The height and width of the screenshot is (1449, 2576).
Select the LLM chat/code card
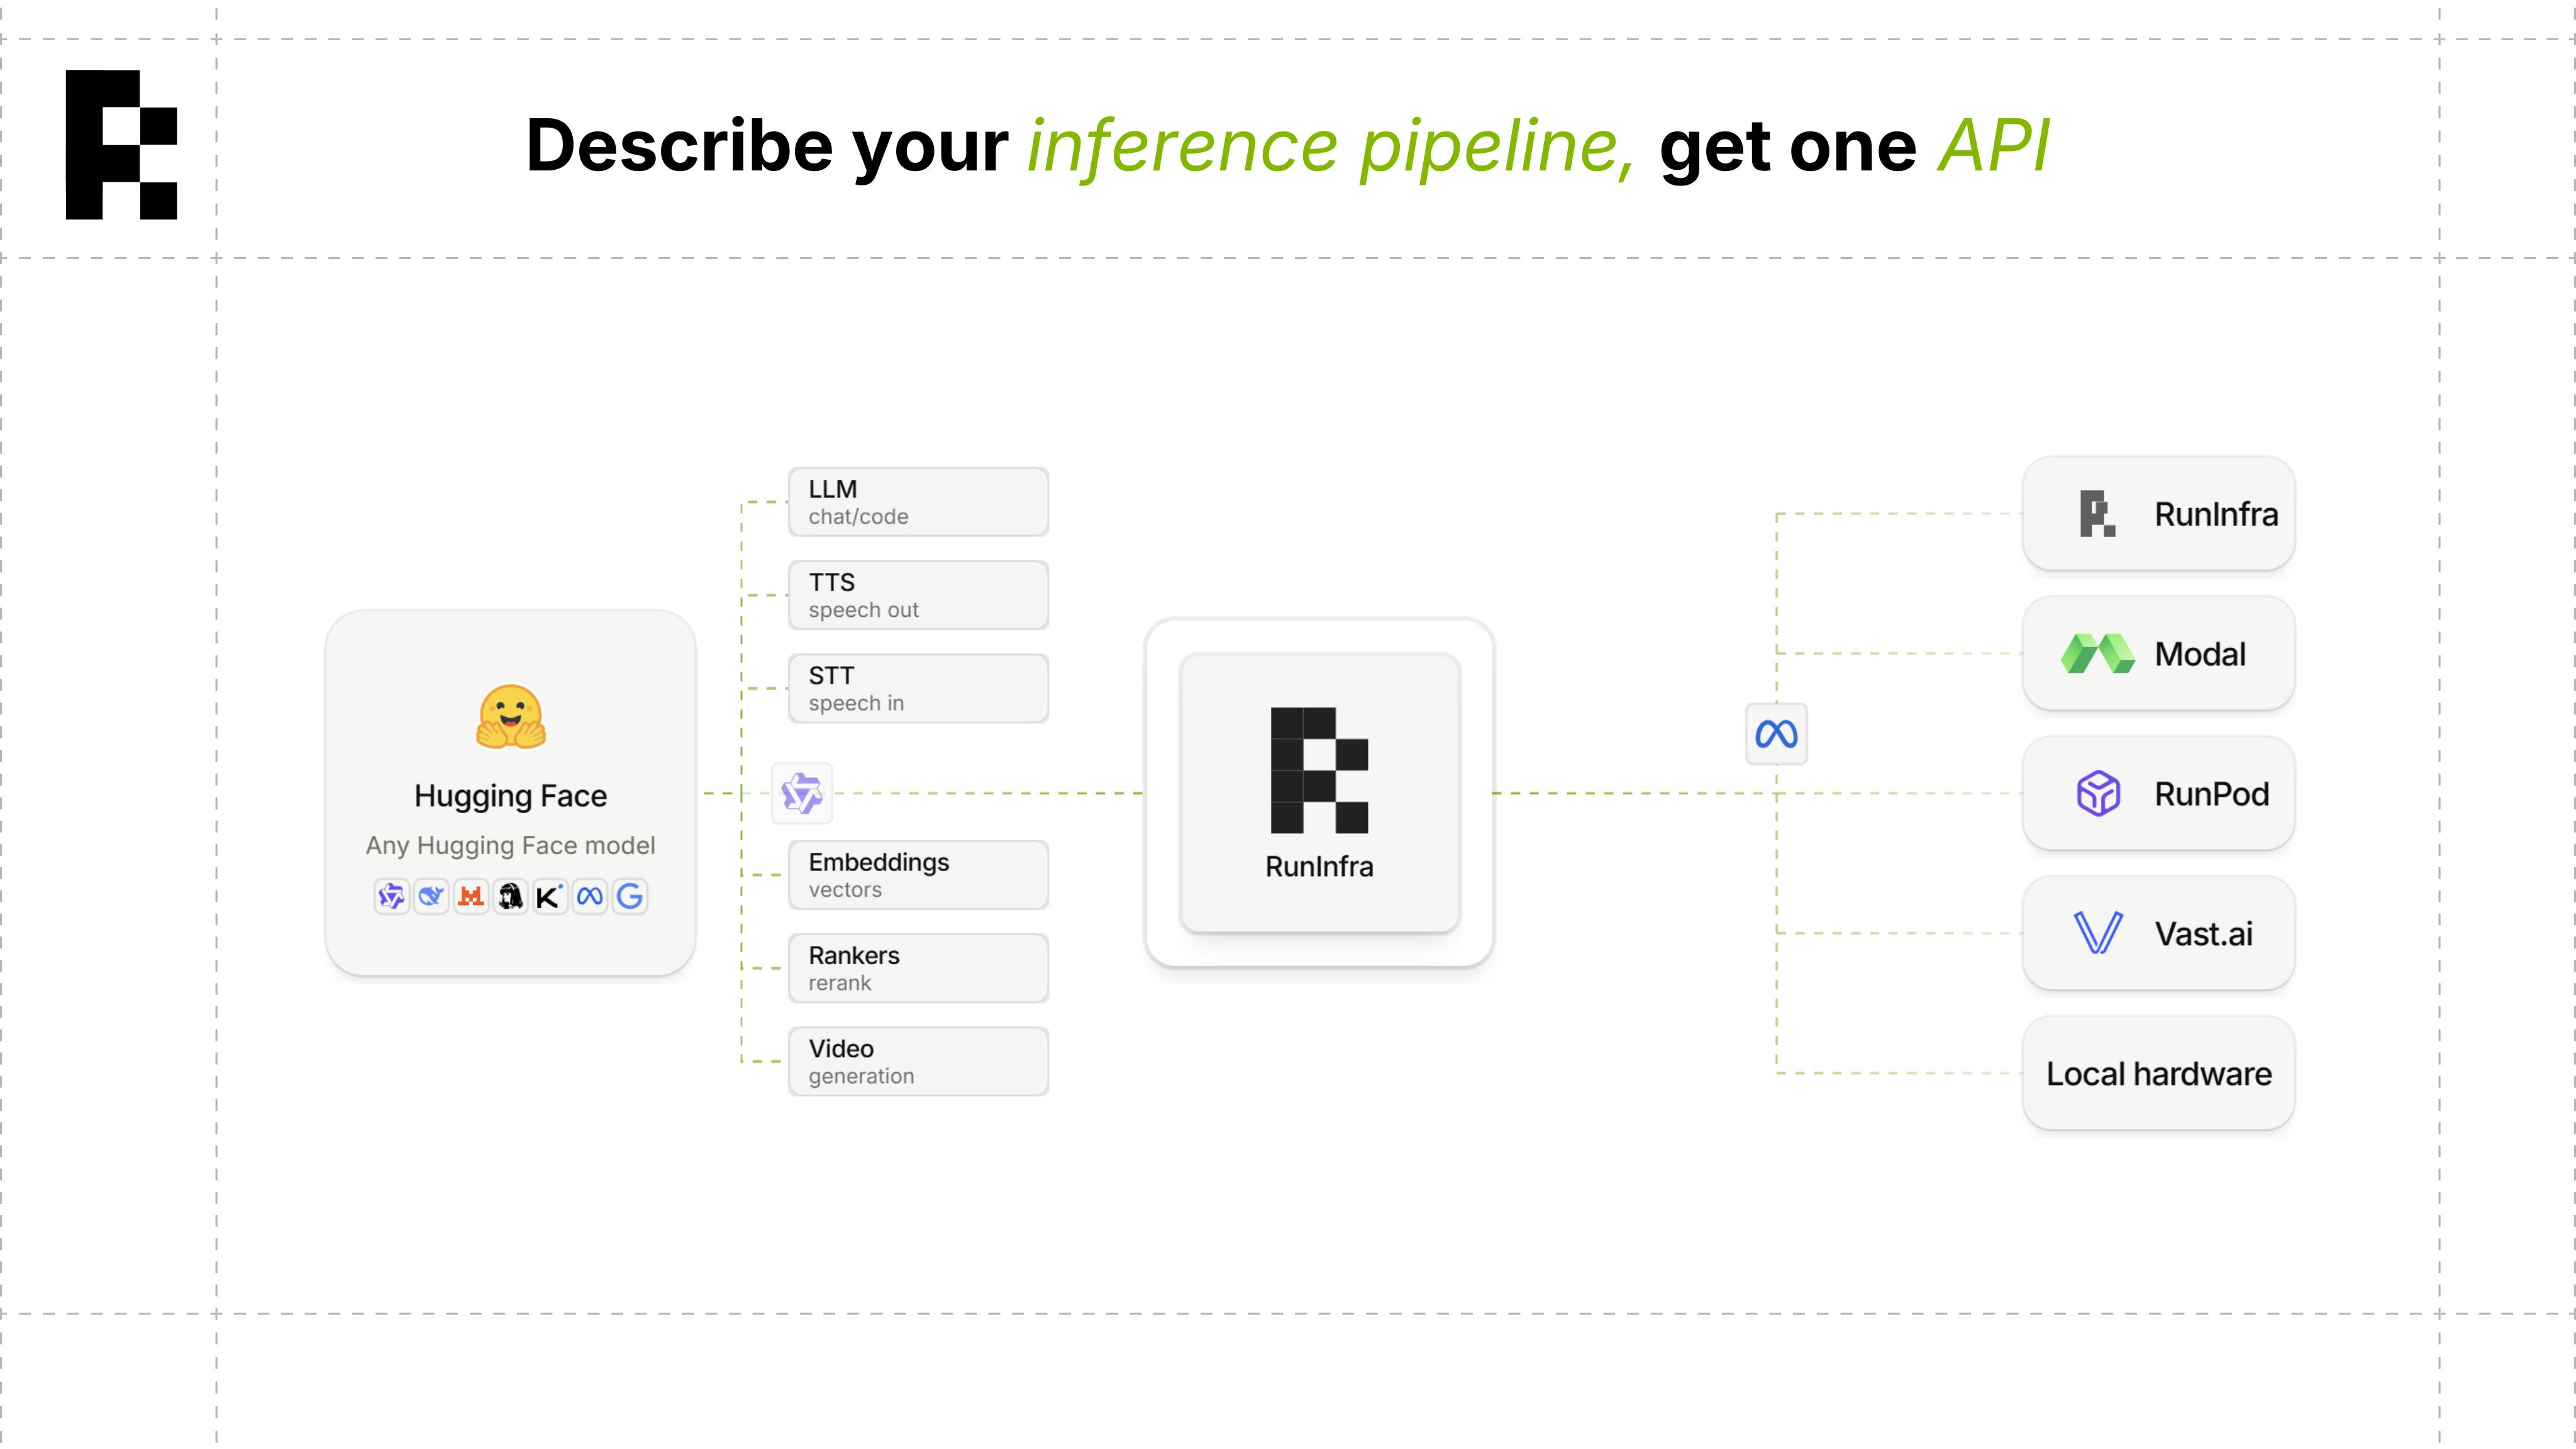[918, 502]
